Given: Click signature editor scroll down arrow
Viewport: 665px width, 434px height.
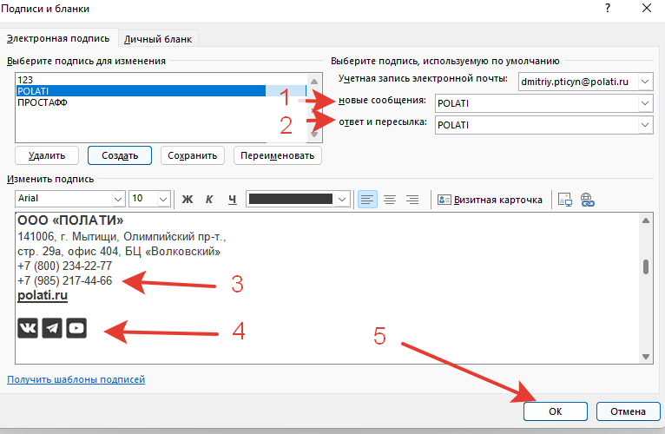Looking at the screenshot, I should [646, 357].
